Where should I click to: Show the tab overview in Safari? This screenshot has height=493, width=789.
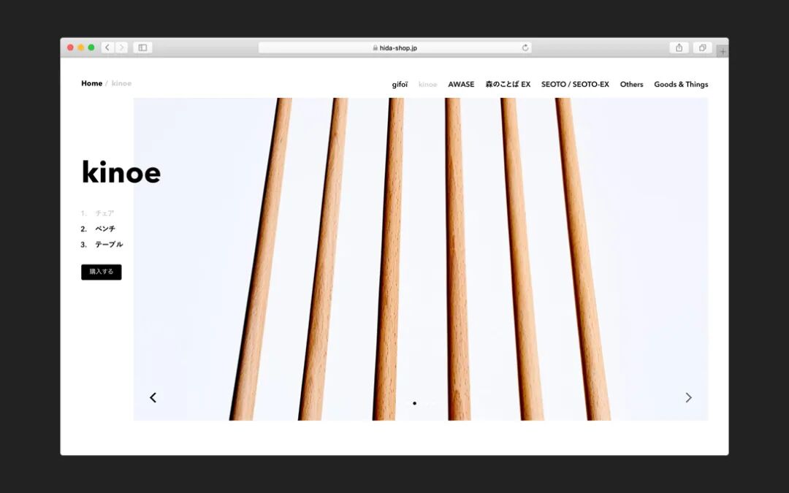point(703,47)
